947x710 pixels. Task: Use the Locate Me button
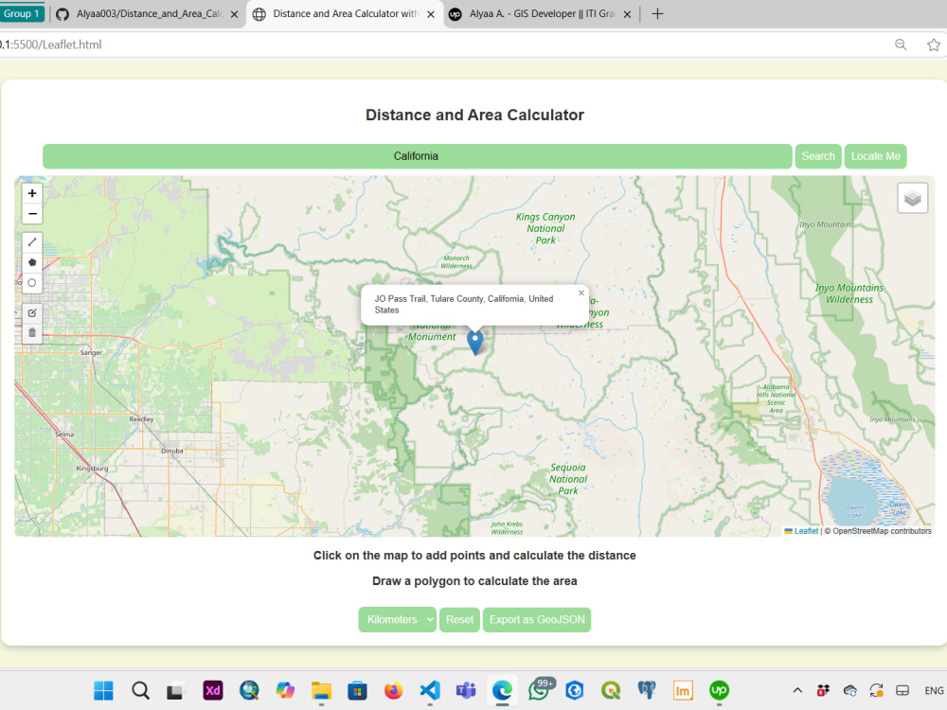coord(875,156)
